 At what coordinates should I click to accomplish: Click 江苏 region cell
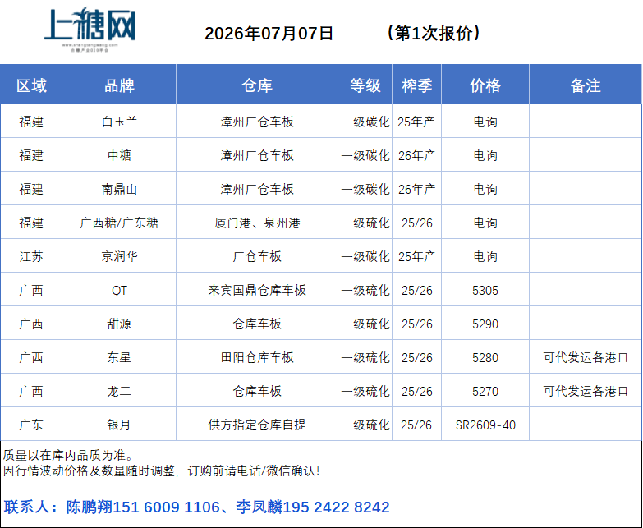(31, 256)
